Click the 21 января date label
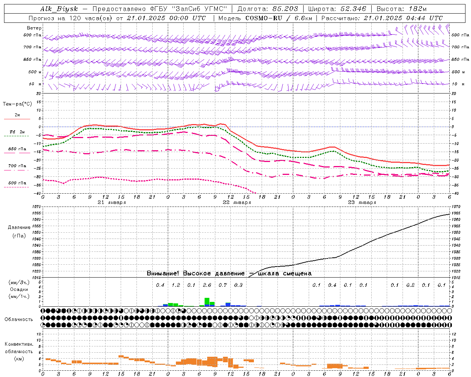Screen dimensions: 471x377 [112, 202]
